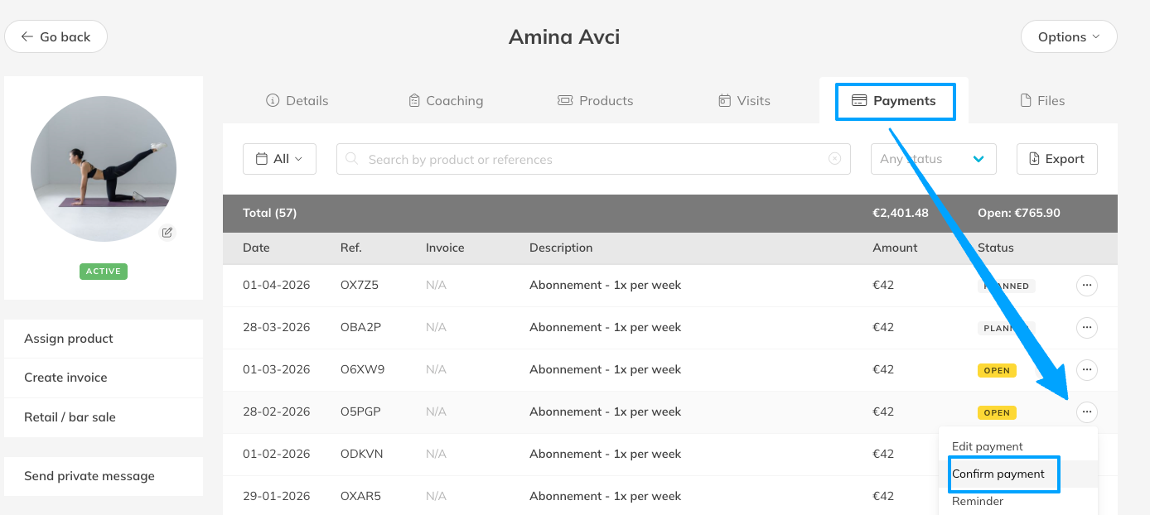Switch to the Coaching tab
1150x515 pixels.
[x=446, y=101]
